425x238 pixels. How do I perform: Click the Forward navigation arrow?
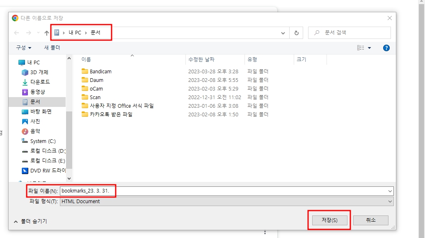point(28,33)
